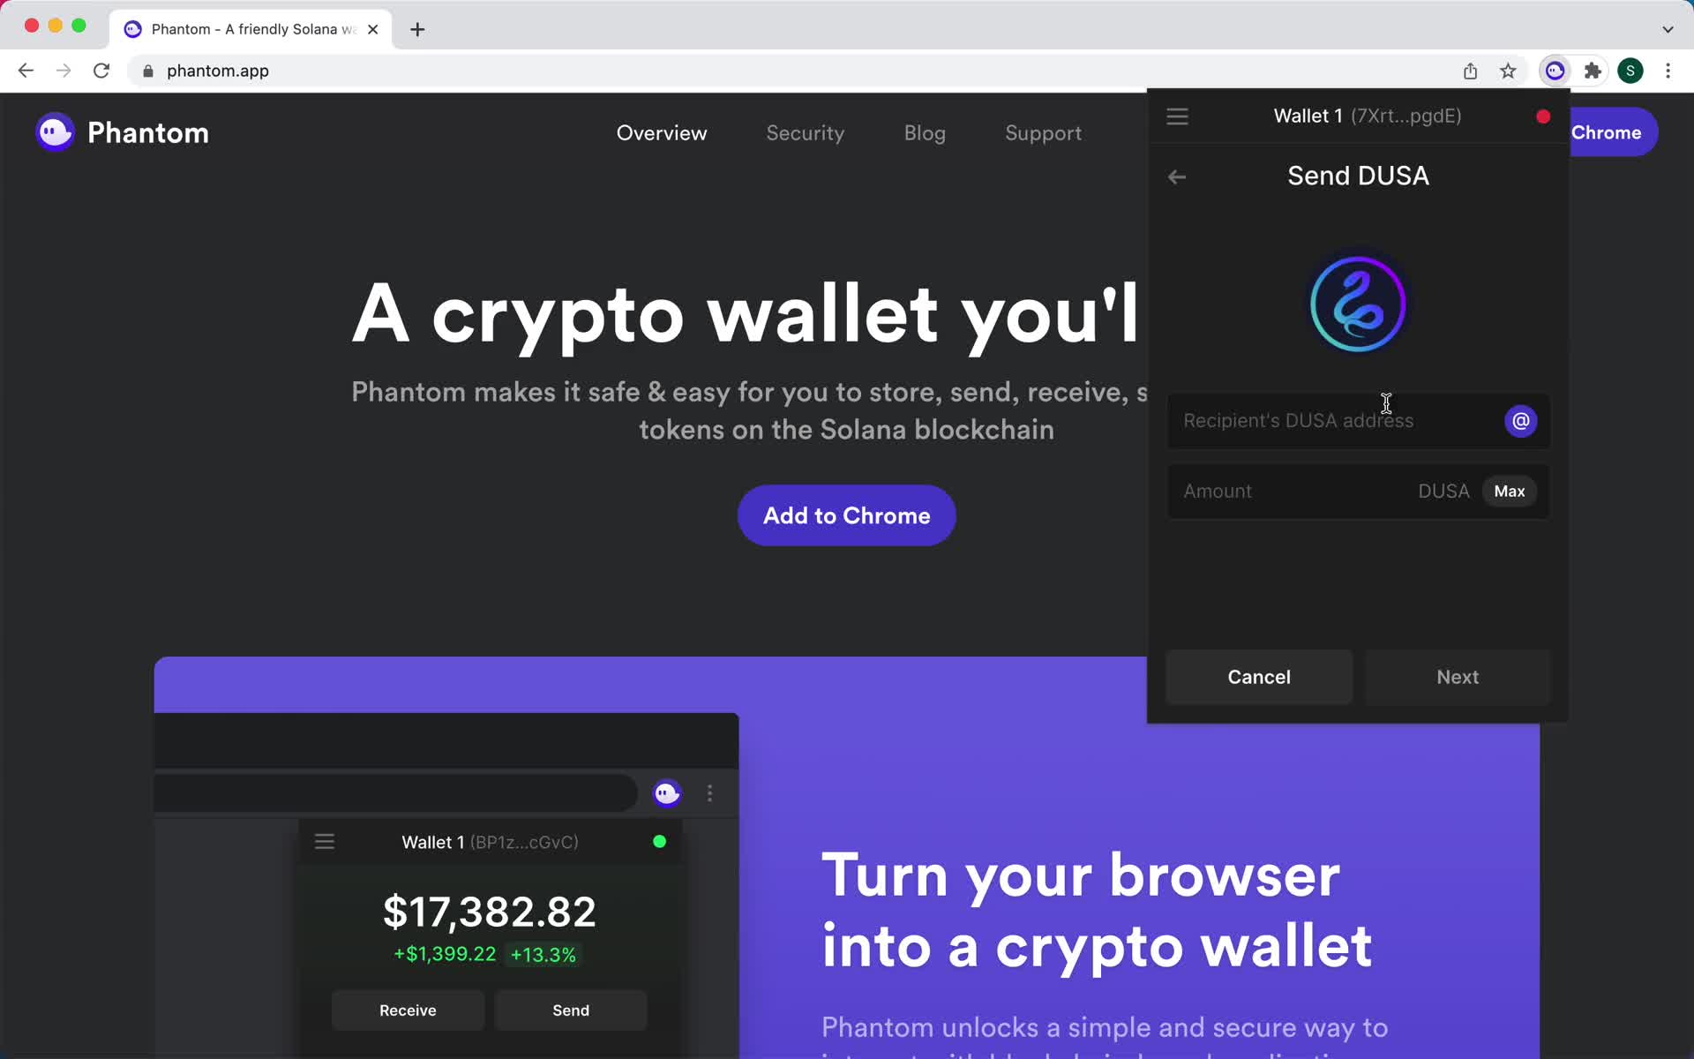Screen dimensions: 1694x1059
Task: Click the bookmark star icon in address bar
Action: tap(1508, 71)
